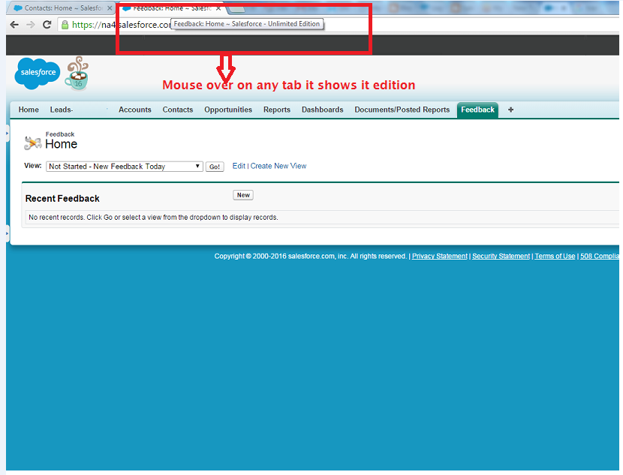
Task: Expand the upper sidebar handle arrow
Action: point(8,134)
